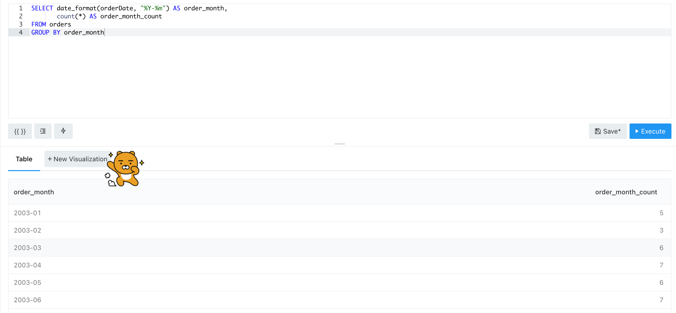Click the 2003-06 order month cell
This screenshot has width=676, height=313.
click(x=27, y=300)
